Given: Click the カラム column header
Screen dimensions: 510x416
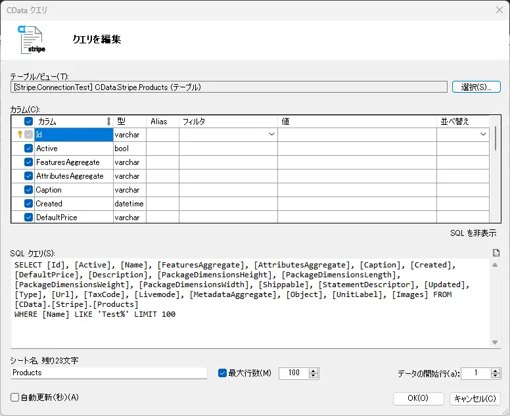Looking at the screenshot, I should [74, 122].
